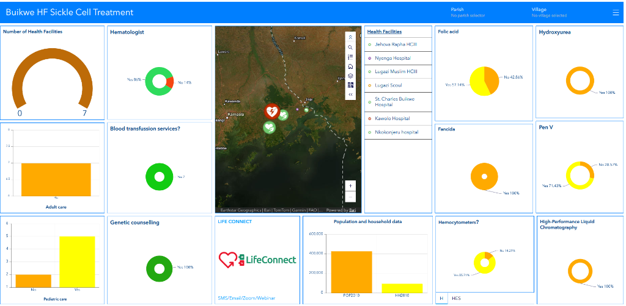Click the Kampala label on the map
626x306 pixels.
coord(235,114)
